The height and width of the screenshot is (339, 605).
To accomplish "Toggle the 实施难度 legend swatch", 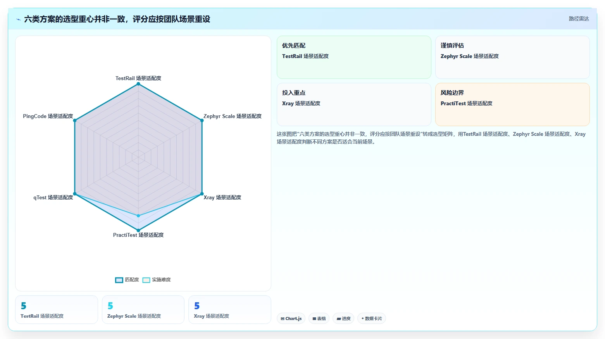I will pos(146,280).
